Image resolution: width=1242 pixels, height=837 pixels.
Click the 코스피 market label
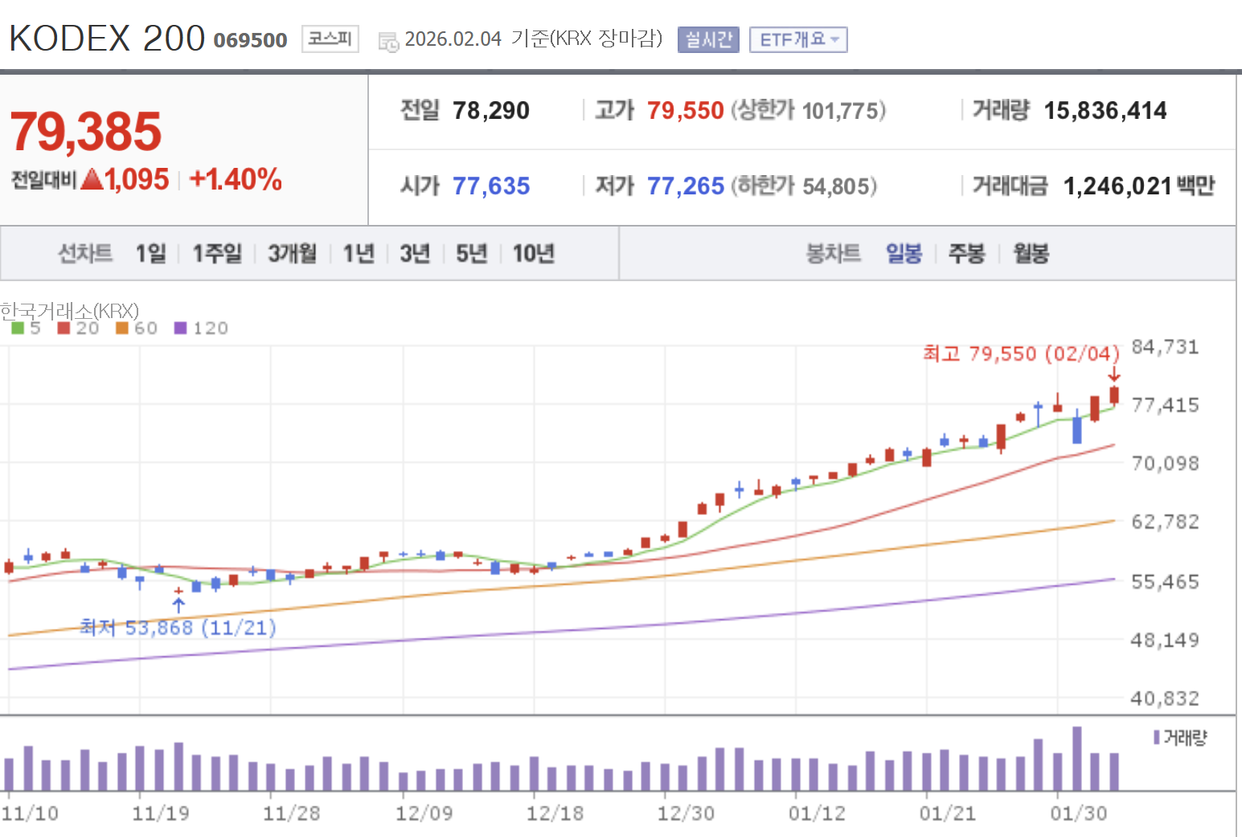330,39
